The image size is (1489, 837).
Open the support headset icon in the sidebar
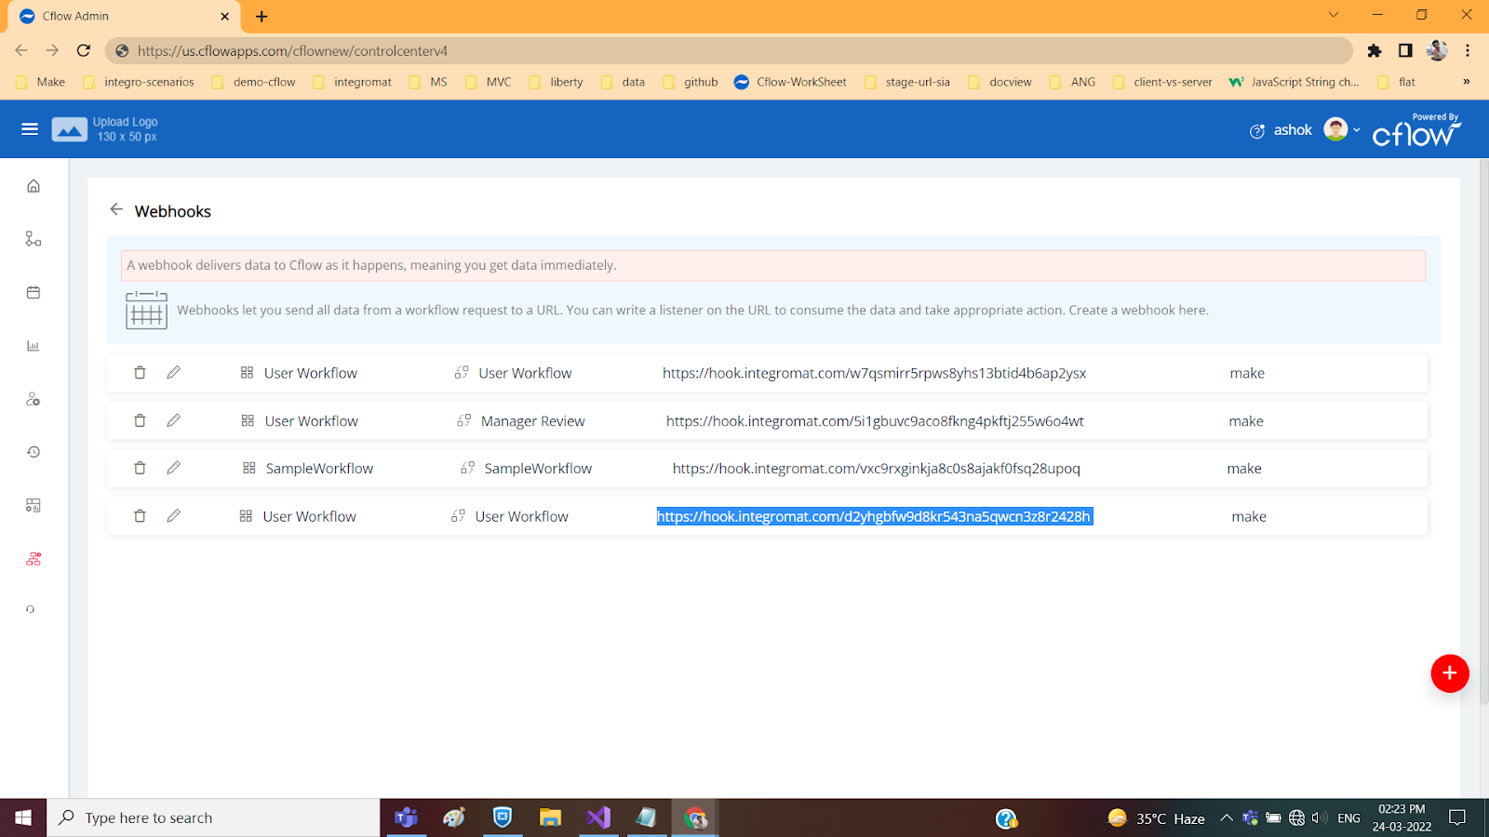coord(31,610)
